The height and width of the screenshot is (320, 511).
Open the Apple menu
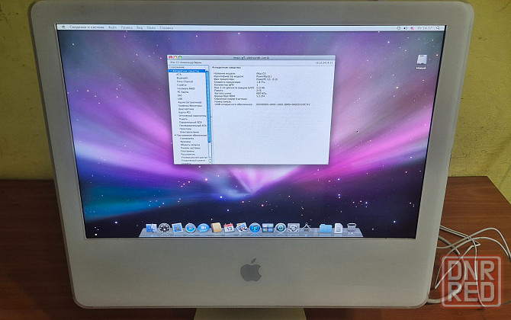[x=63, y=27]
